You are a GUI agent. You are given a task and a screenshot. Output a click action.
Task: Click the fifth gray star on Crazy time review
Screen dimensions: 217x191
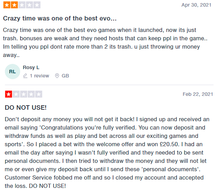click(x=37, y=5)
